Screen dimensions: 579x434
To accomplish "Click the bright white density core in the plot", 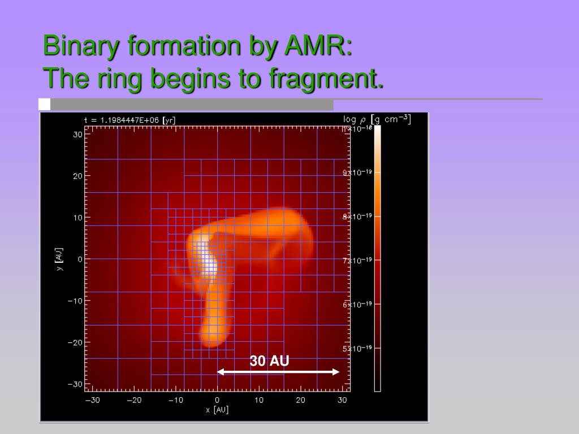I will point(209,264).
